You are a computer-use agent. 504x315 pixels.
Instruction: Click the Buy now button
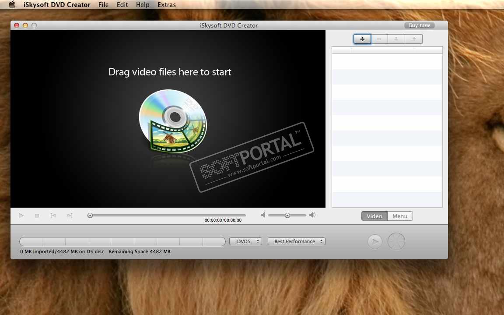[419, 25]
